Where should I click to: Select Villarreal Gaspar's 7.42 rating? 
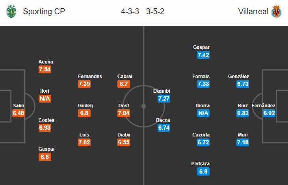[x=203, y=55]
